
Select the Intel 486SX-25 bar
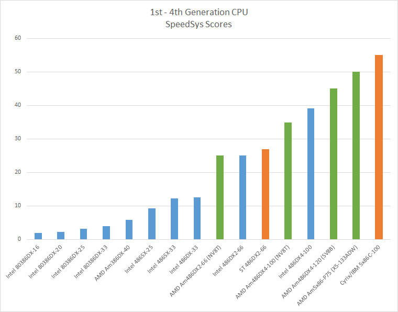tap(151, 224)
